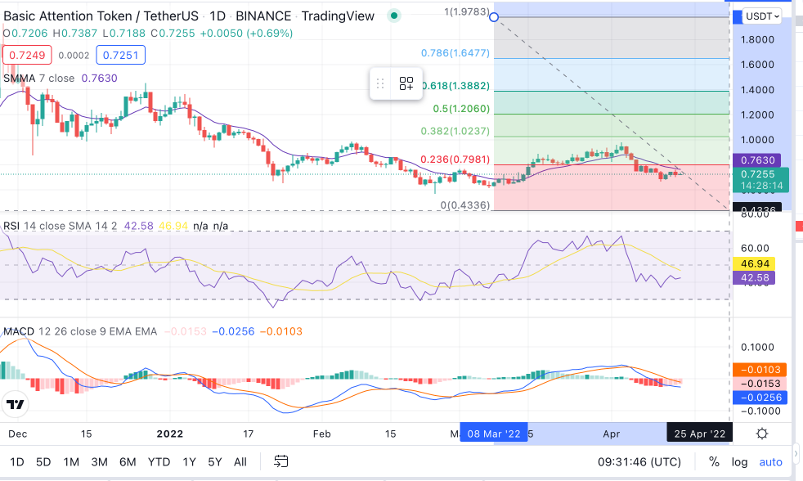Click the spread value 0.0002
This screenshot has height=481, width=803.
[x=74, y=56]
